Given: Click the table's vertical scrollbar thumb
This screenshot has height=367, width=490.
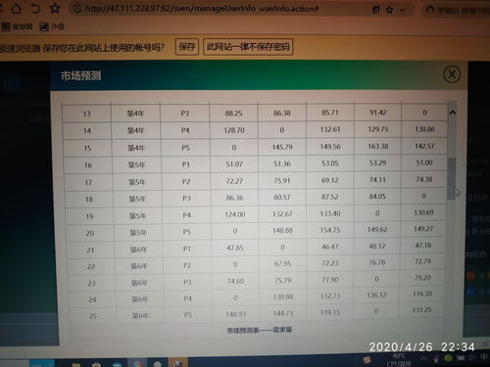Looking at the screenshot, I should point(452,179).
